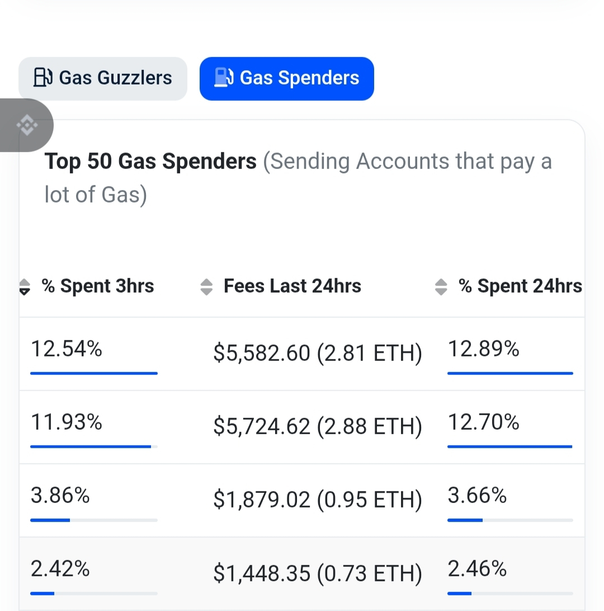The width and height of the screenshot is (604, 611).
Task: Select the Gas Spenders tab
Action: tap(286, 78)
